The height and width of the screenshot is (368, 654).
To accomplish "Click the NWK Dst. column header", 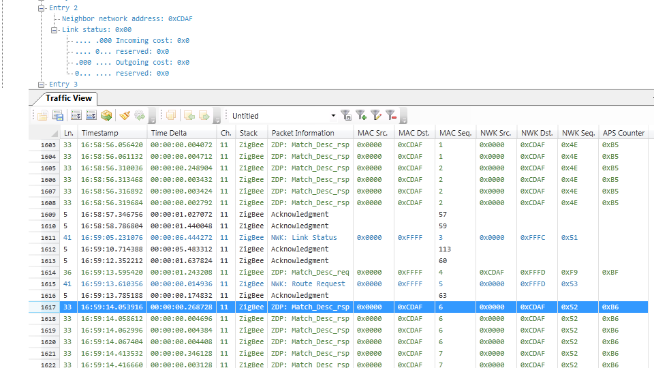I will [x=538, y=133].
